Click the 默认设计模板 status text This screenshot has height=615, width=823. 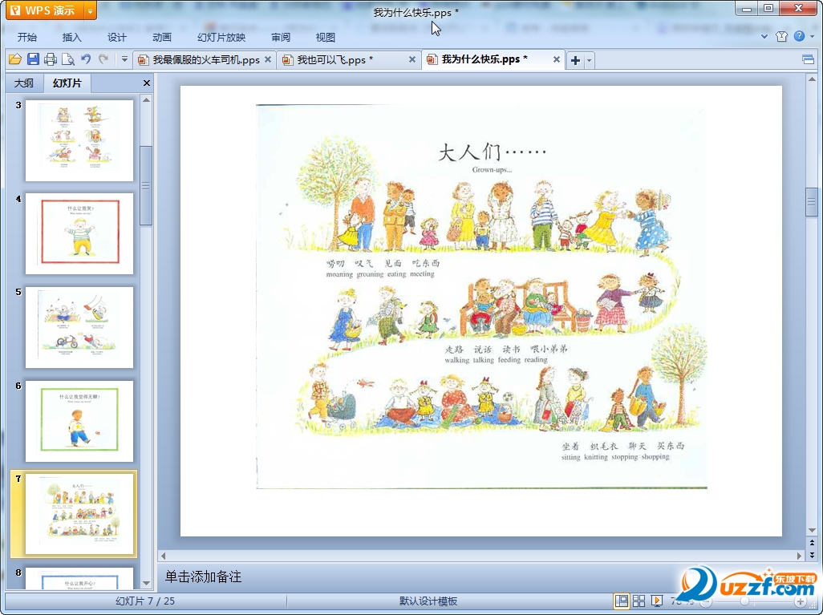pos(428,601)
